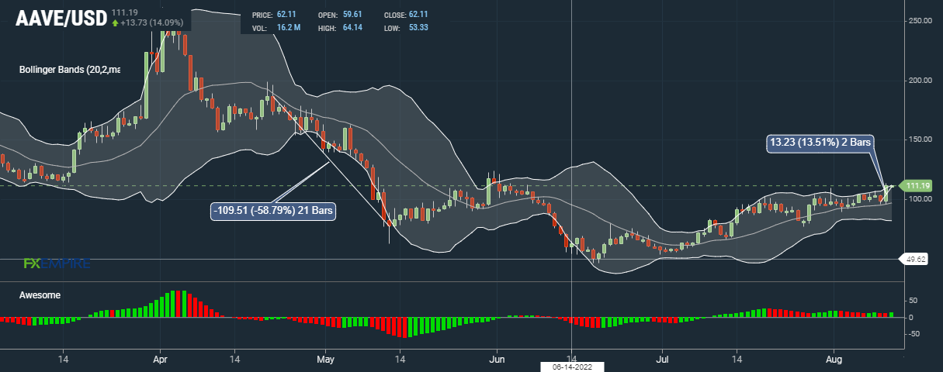Click the HIGH 64.14 value
The width and height of the screenshot is (943, 372).
click(x=352, y=28)
